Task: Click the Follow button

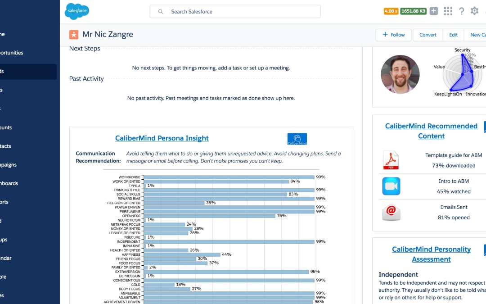Action: [x=394, y=35]
